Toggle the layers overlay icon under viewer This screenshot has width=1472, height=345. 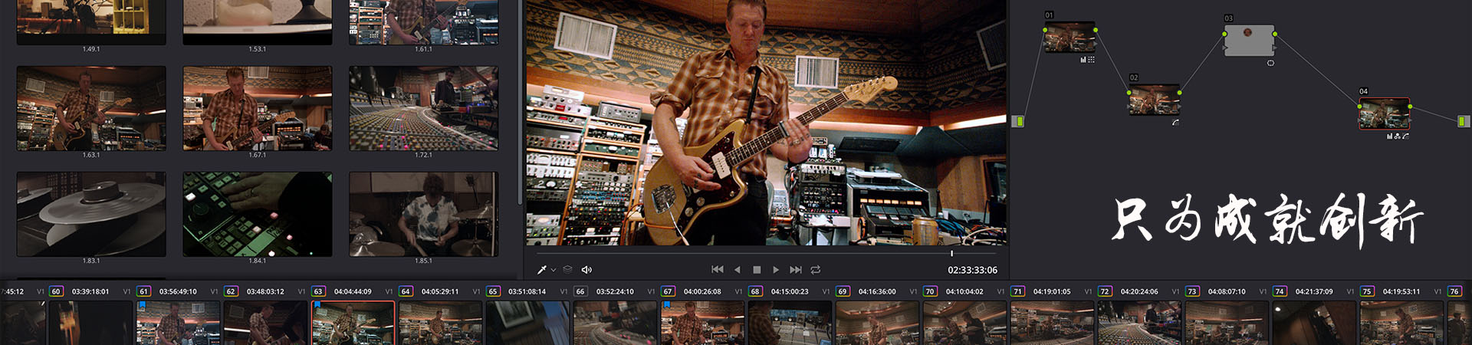567,270
